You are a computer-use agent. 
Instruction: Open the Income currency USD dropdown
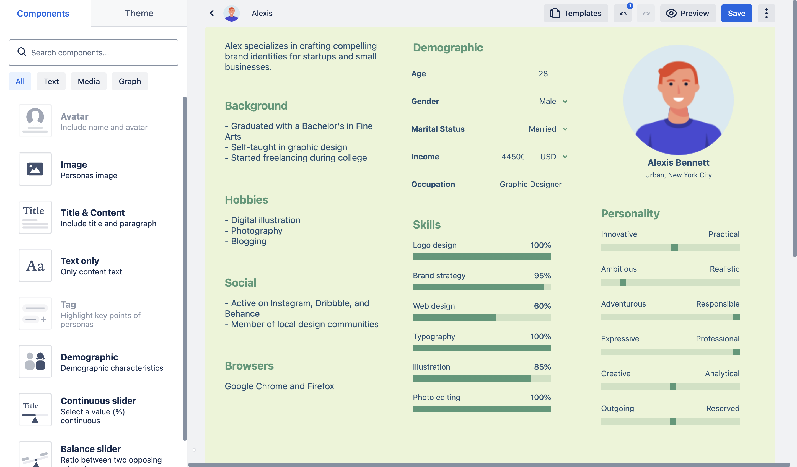[554, 157]
